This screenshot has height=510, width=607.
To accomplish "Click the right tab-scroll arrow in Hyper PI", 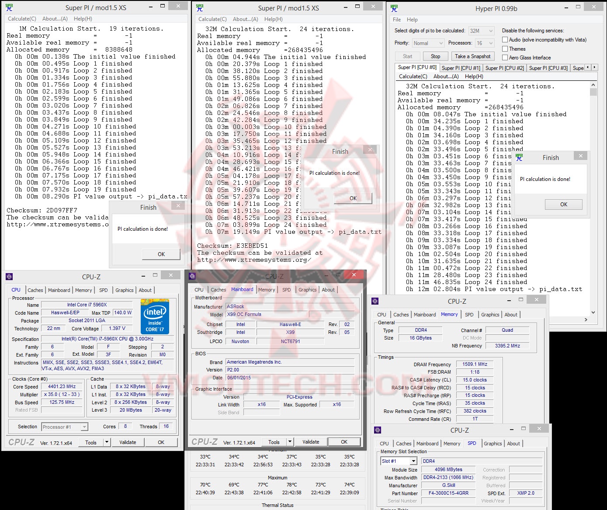I will (x=594, y=67).
